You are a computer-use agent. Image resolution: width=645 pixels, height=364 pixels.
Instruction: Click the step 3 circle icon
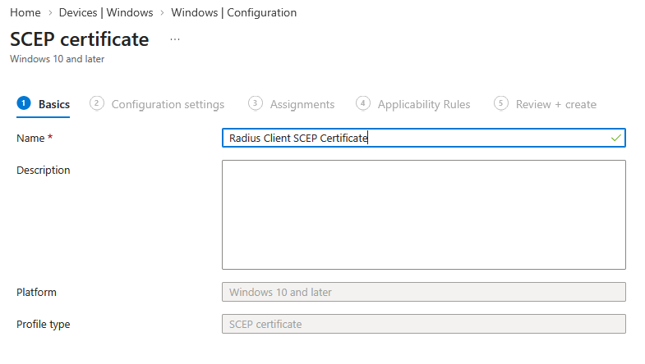point(255,103)
